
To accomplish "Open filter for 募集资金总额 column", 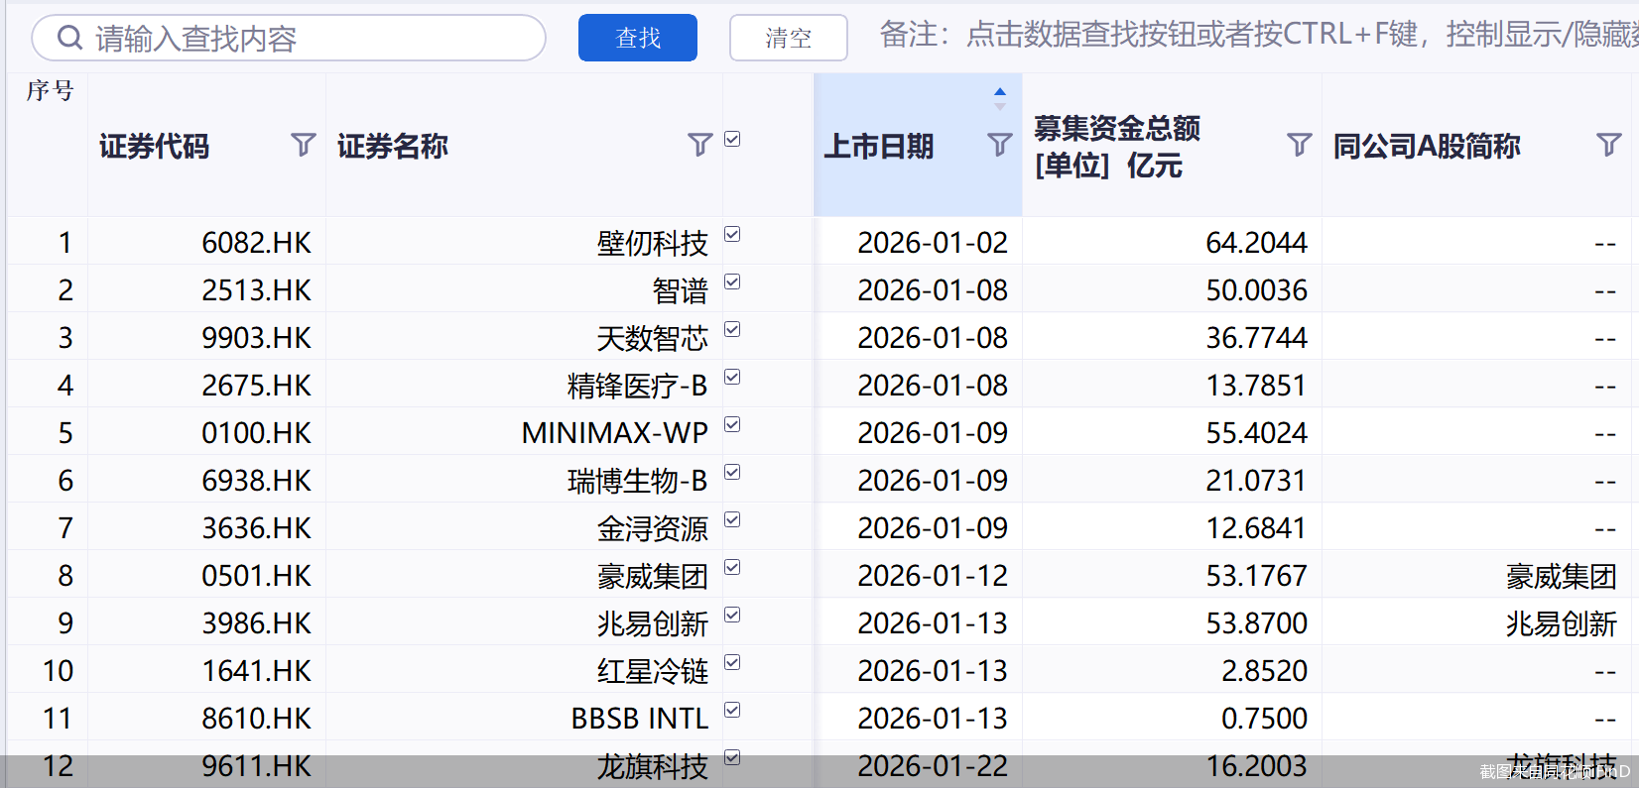I will 1299,145.
